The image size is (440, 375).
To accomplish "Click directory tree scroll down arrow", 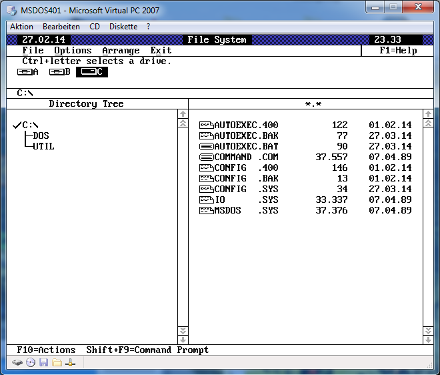I will (183, 340).
